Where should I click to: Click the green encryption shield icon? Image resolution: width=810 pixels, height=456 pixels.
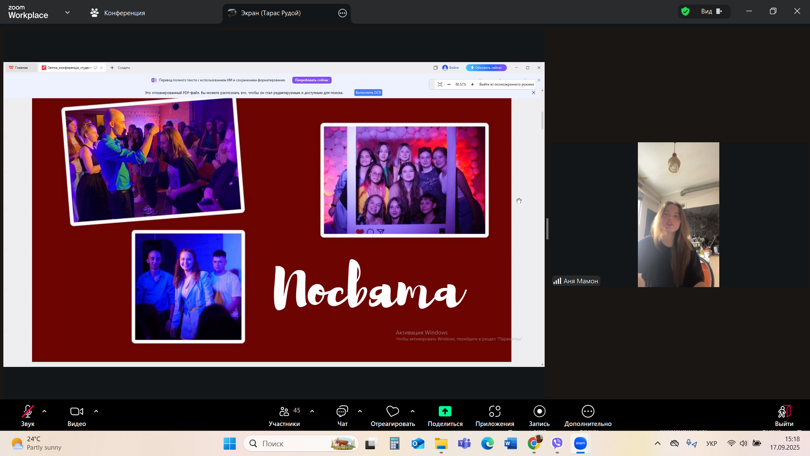tap(686, 11)
